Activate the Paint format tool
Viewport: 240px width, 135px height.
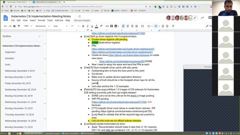pyautogui.click(x=19, y=26)
